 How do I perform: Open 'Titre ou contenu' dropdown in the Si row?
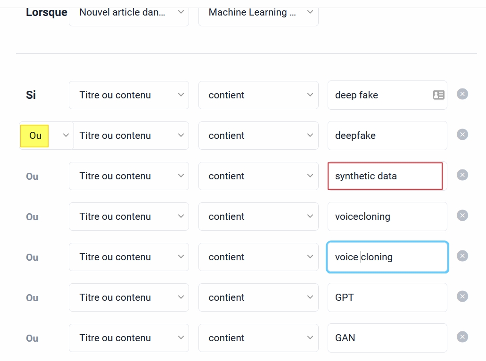[129, 95]
